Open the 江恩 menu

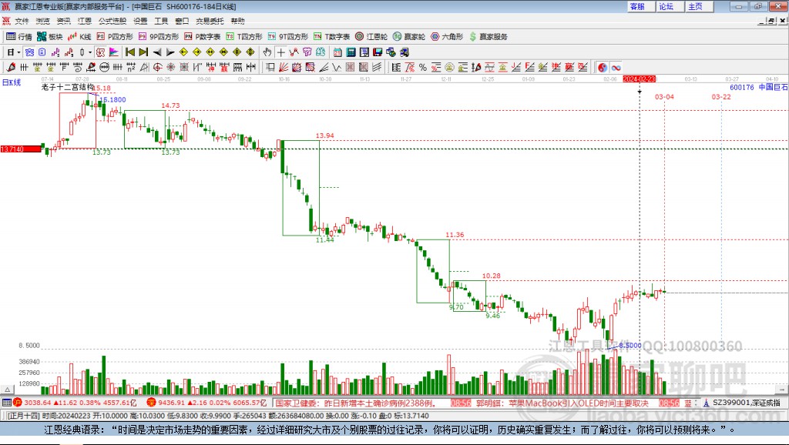click(x=85, y=21)
